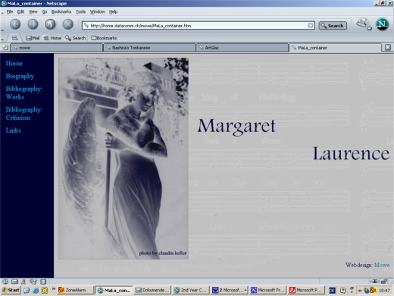Stop page loading with the X button
394x296 pixels.
point(67,24)
